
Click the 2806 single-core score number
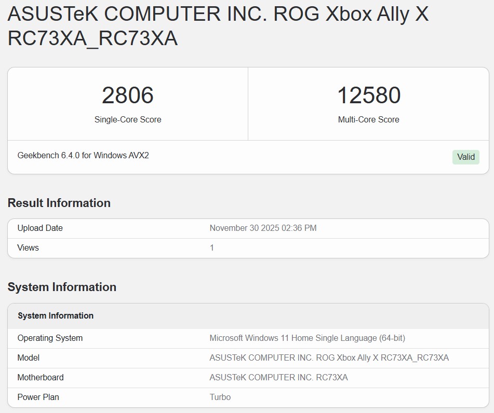pyautogui.click(x=128, y=95)
